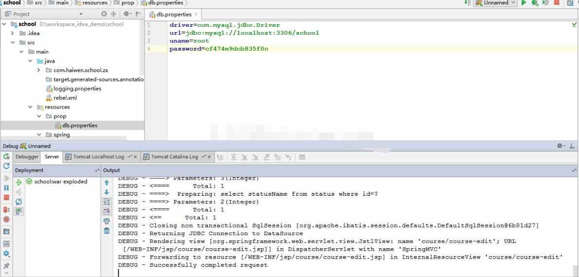Open debug settings gear in sidebar
This screenshot has height=277, width=579.
pyautogui.click(x=6, y=254)
